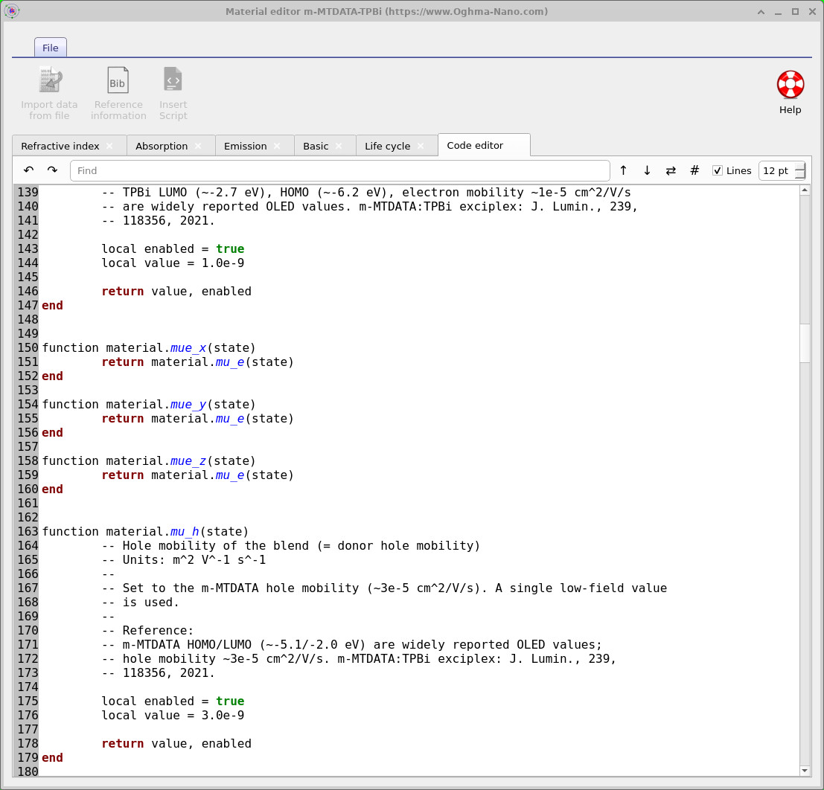Click 'function material.mue_y(state)' line
This screenshot has width=824, height=790.
click(149, 405)
